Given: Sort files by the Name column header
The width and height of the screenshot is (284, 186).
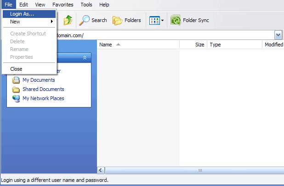Looking at the screenshot, I should pyautogui.click(x=138, y=45).
